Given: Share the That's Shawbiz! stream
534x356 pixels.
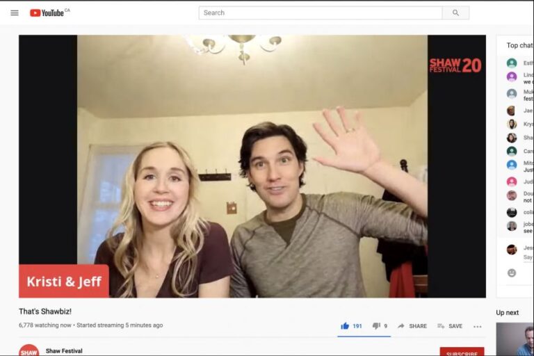Looking at the screenshot, I should tap(412, 325).
